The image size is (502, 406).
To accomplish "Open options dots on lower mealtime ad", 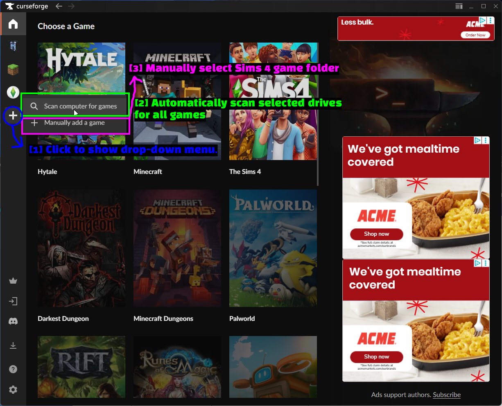I will coord(486,263).
